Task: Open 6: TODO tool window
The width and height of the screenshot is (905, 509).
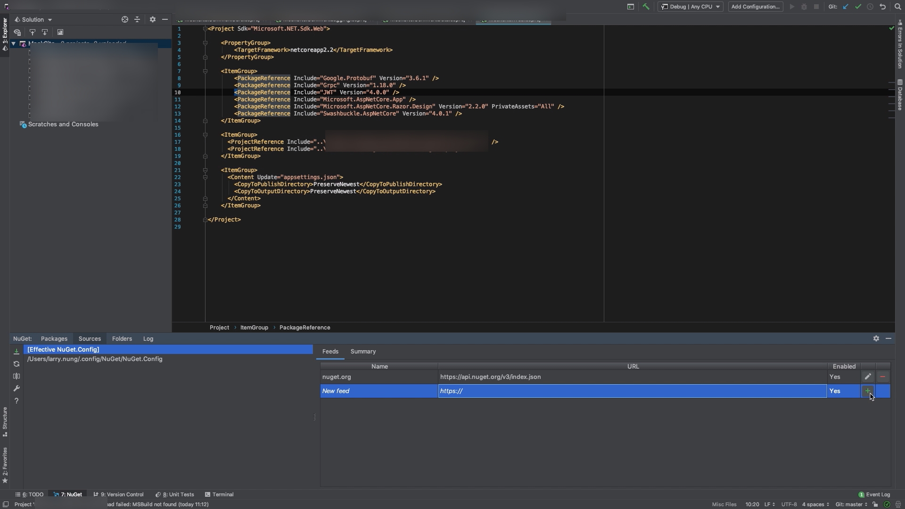Action: click(29, 494)
